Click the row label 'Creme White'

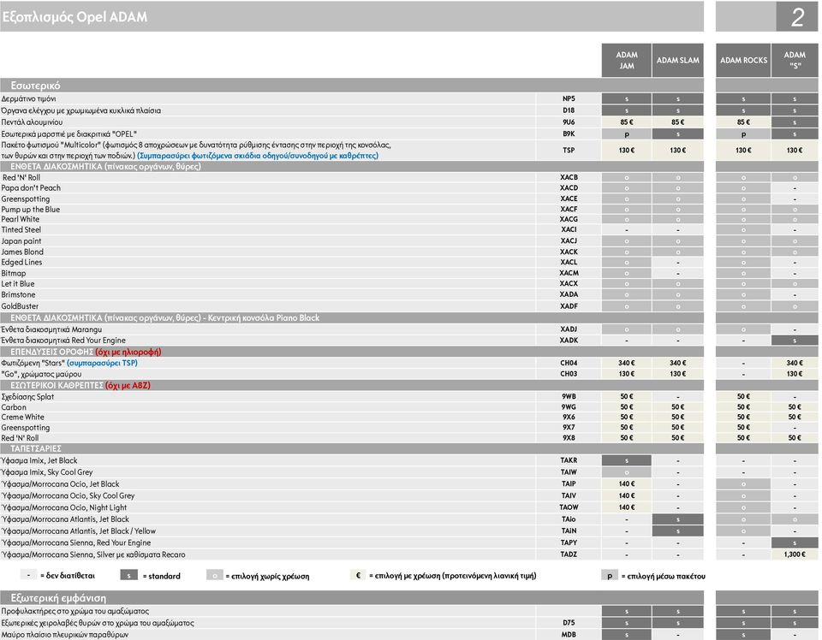(x=22, y=418)
